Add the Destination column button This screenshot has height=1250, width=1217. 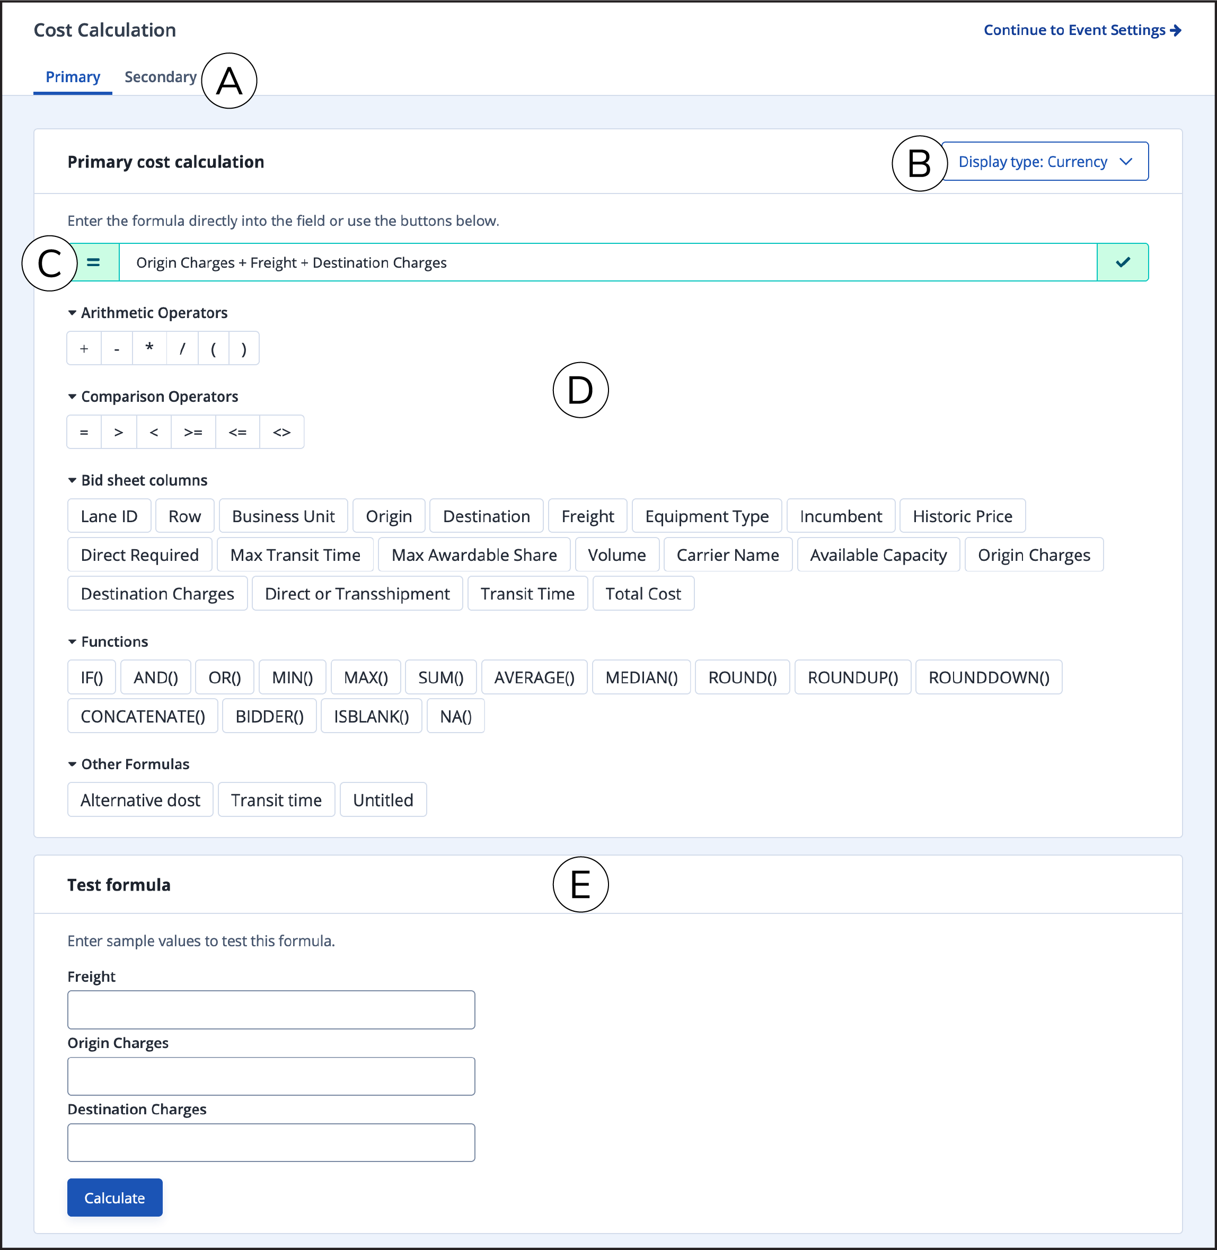487,516
